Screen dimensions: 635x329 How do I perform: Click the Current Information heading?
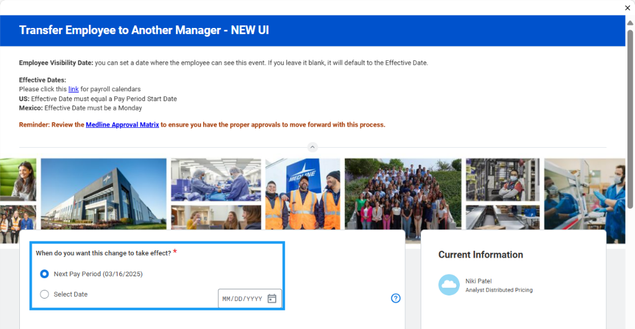481,255
